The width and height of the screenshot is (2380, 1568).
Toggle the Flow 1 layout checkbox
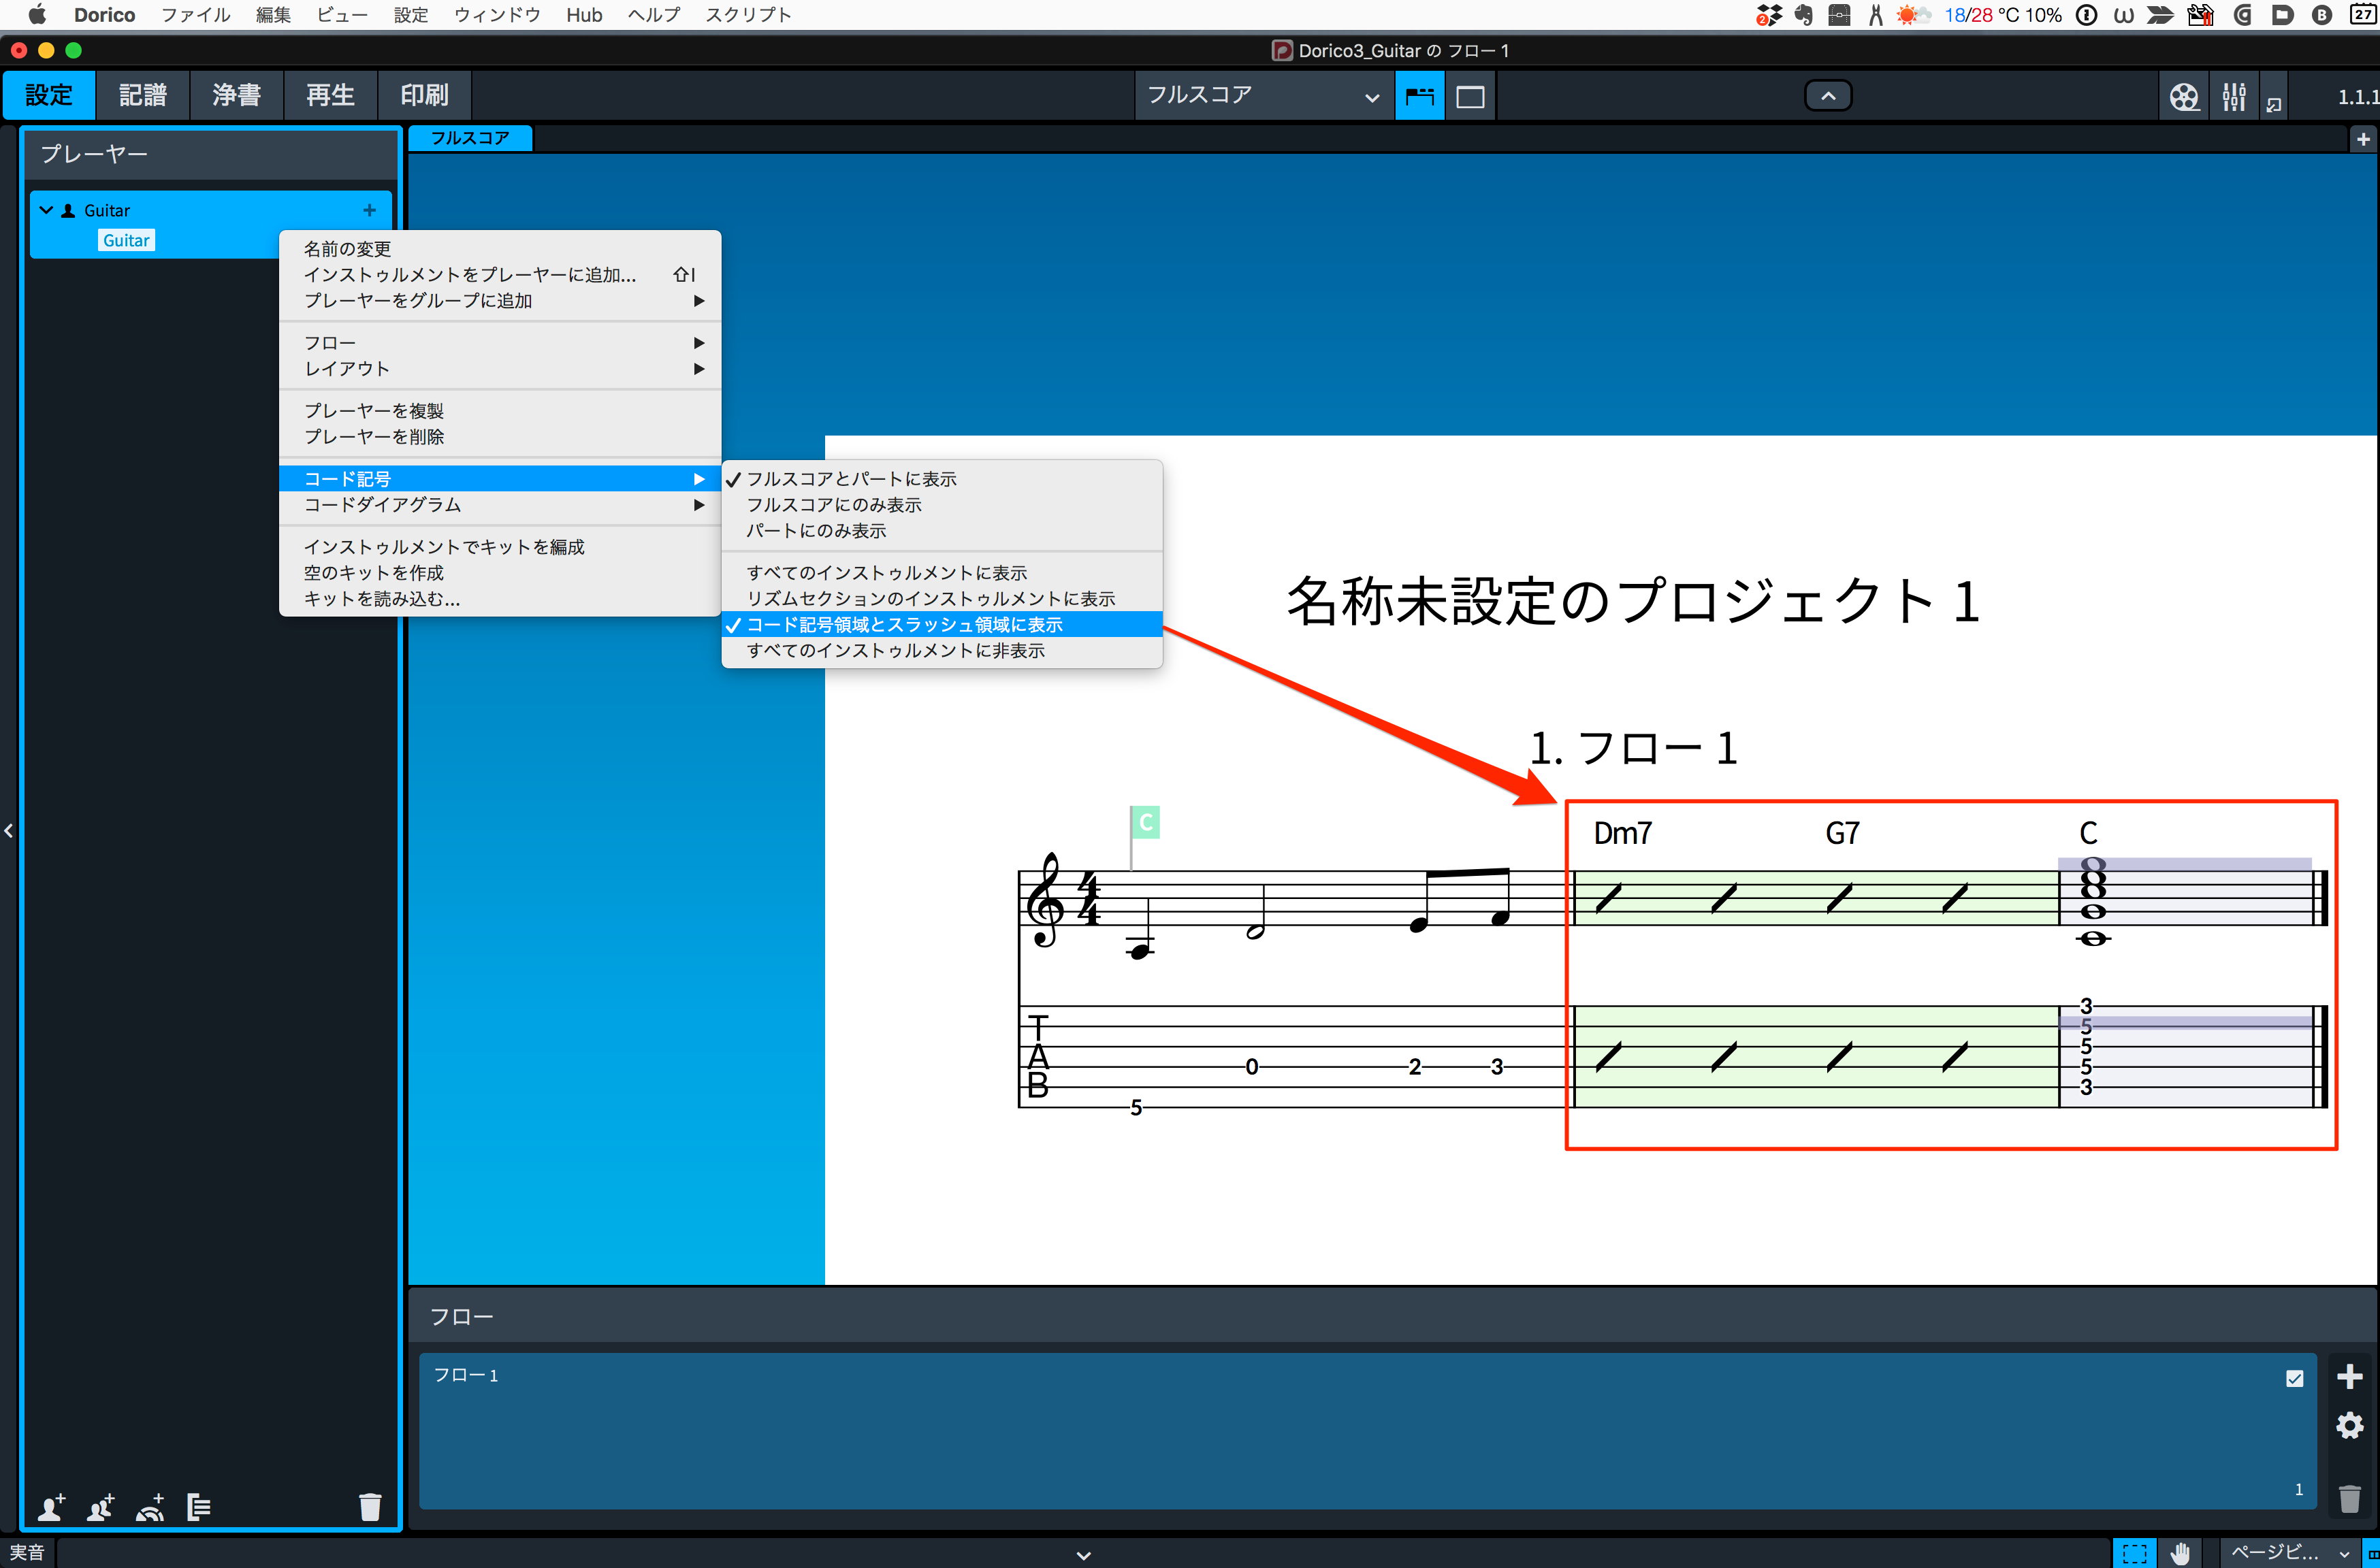coord(2294,1379)
